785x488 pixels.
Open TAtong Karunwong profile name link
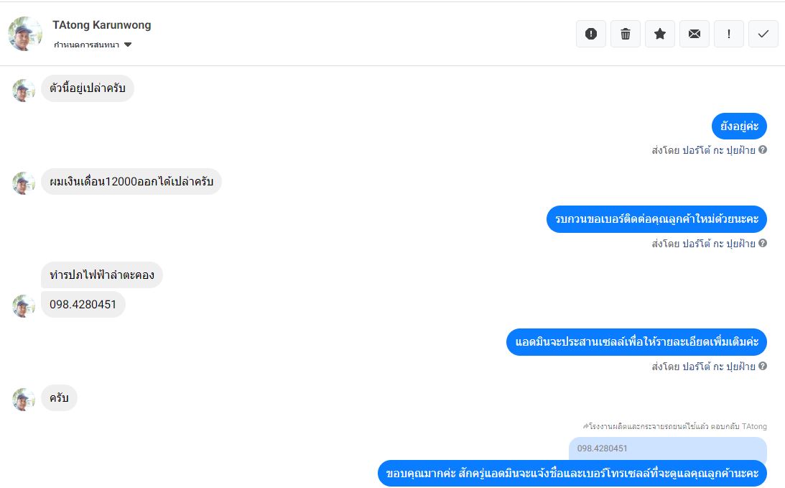[102, 25]
